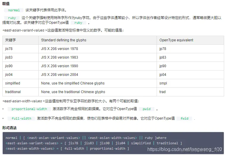Click 'ruby' in the syntax code block
Viewport: 225px width, 155px height.
[149, 138]
